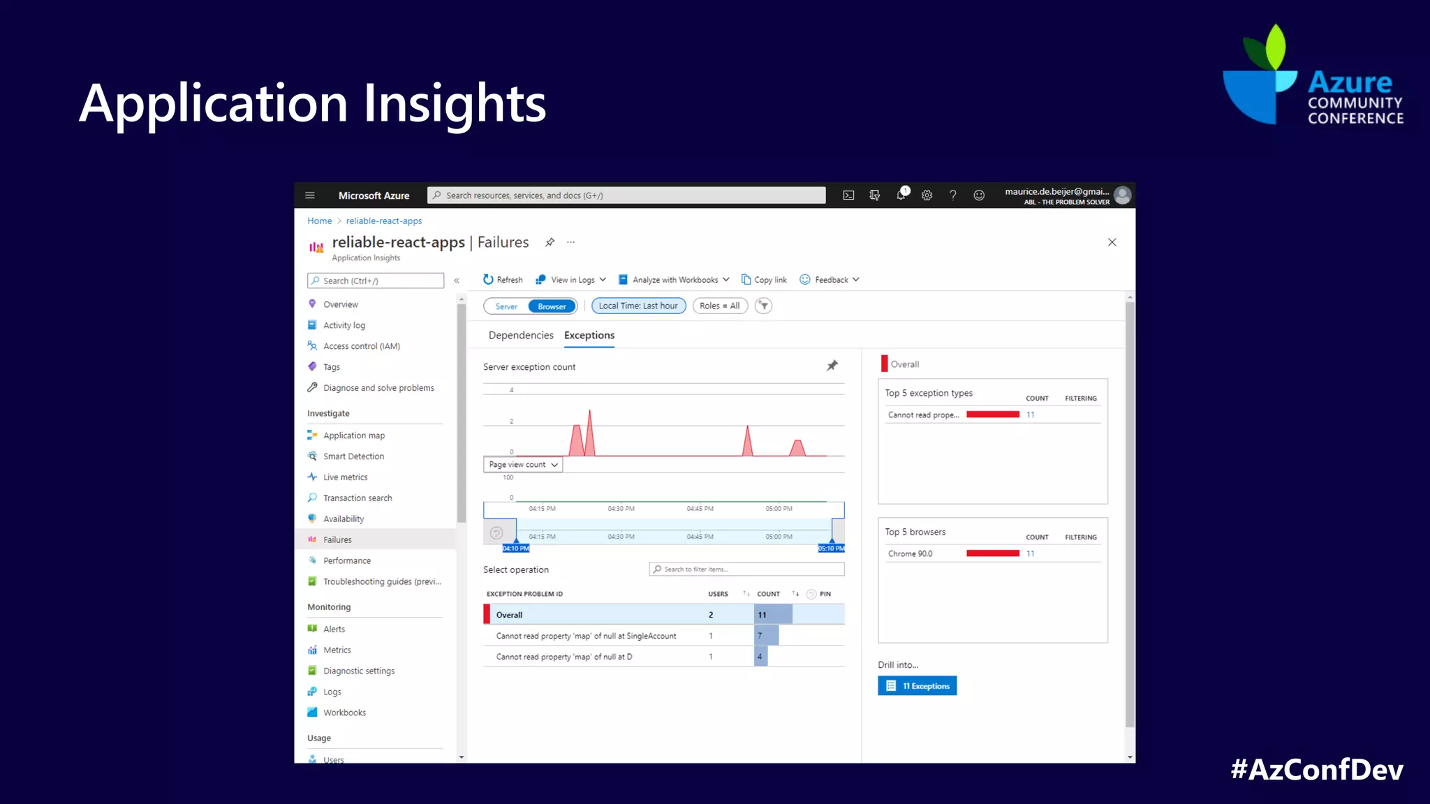Open the directory and subscription filter icon
This screenshot has width=1430, height=804.
[874, 195]
